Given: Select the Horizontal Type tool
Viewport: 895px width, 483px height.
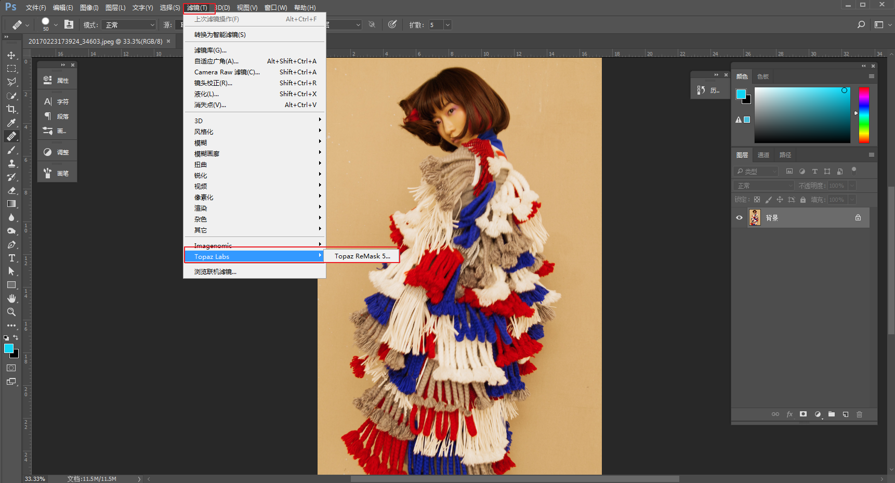Looking at the screenshot, I should (11, 258).
